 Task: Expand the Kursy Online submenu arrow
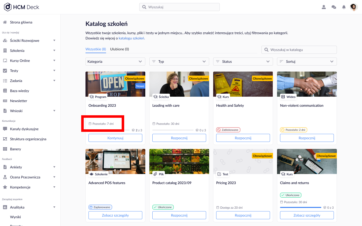pyautogui.click(x=54, y=61)
